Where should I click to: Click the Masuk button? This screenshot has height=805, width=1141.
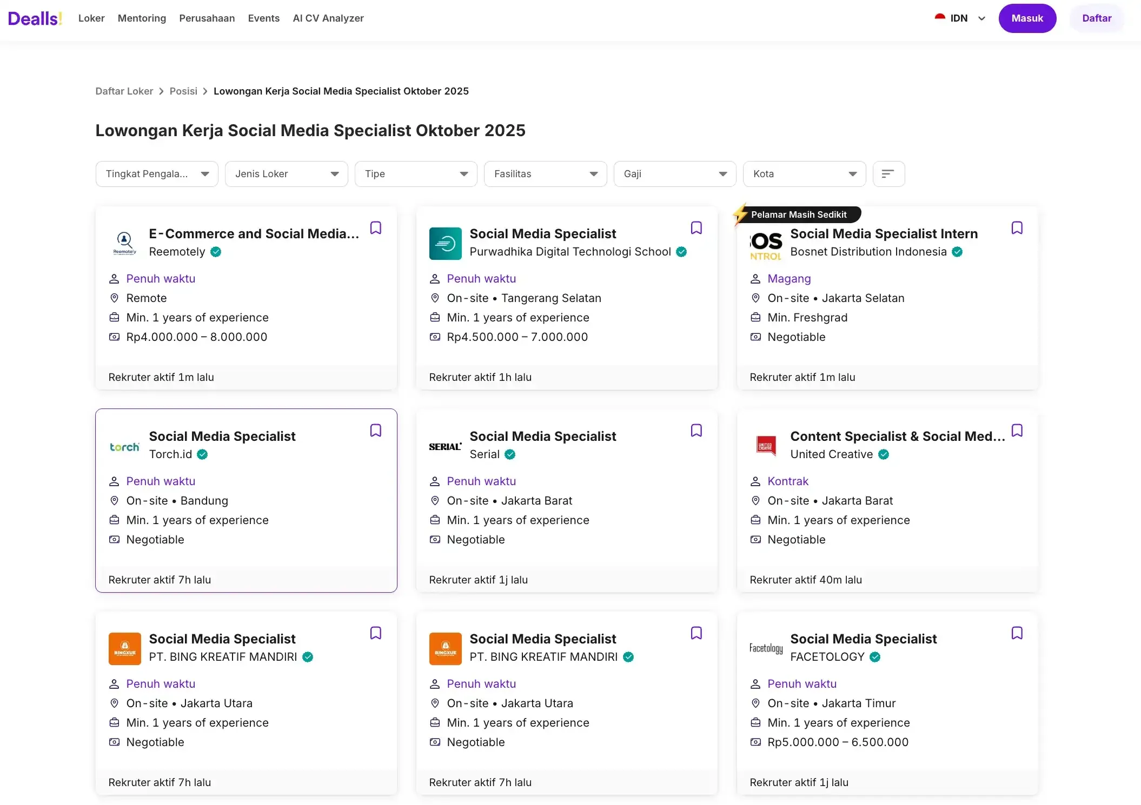pyautogui.click(x=1026, y=18)
